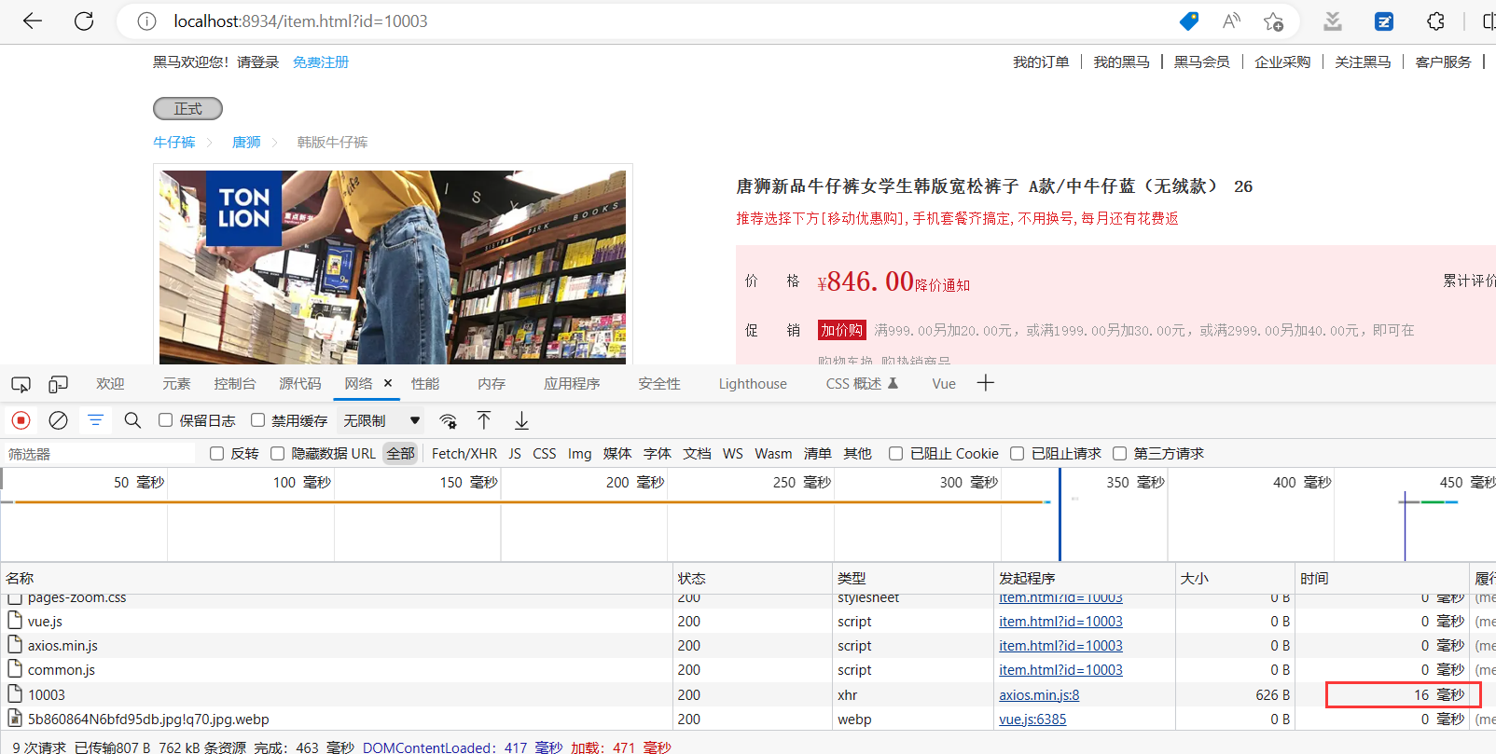Switch to the 源代码 tab

(299, 383)
